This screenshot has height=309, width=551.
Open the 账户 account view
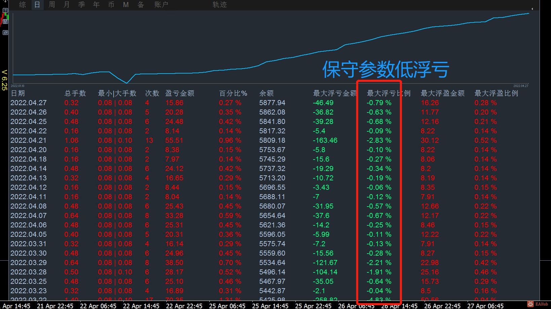coord(161,5)
